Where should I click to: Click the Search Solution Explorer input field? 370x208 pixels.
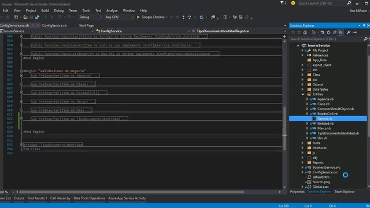(327, 39)
